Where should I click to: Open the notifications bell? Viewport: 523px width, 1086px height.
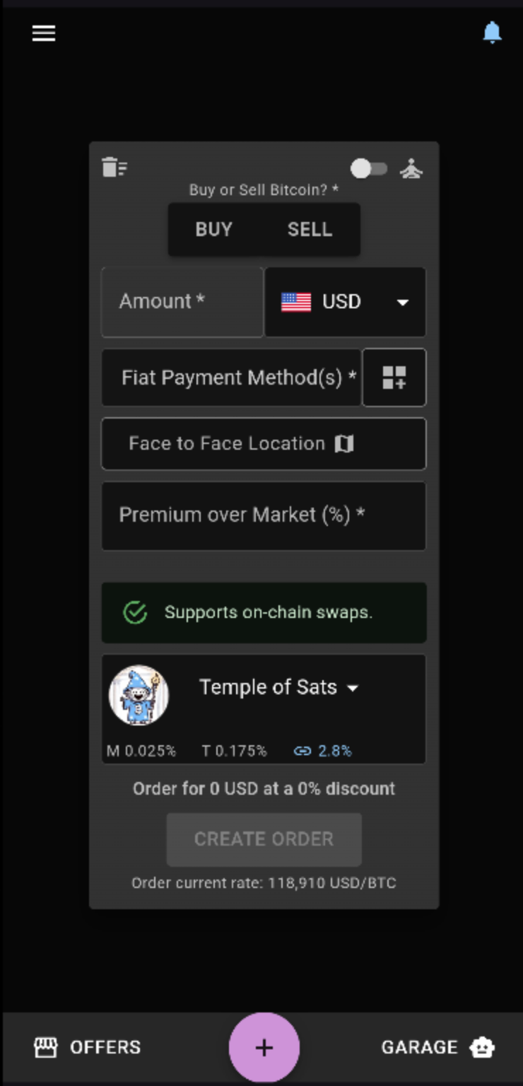pyautogui.click(x=492, y=33)
